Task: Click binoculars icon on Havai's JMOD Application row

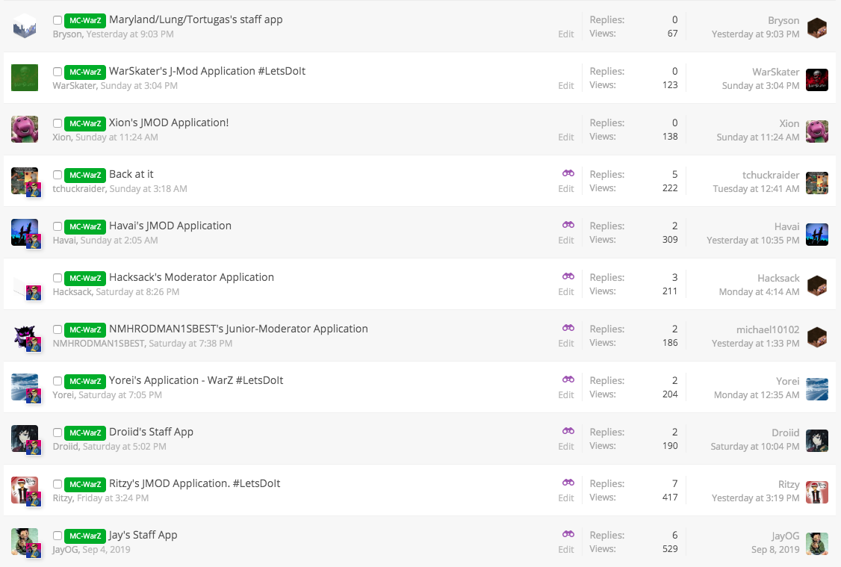Action: [x=568, y=225]
